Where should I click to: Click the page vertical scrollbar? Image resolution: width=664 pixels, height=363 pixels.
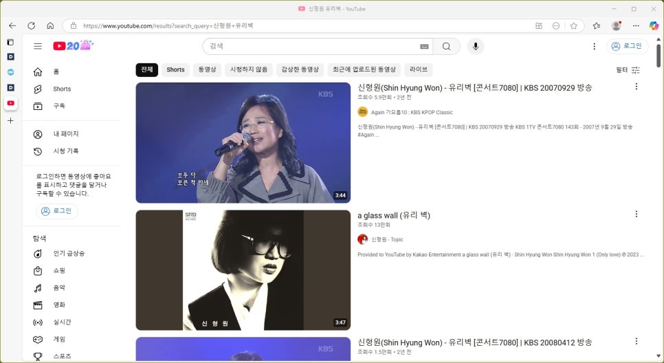(659, 55)
